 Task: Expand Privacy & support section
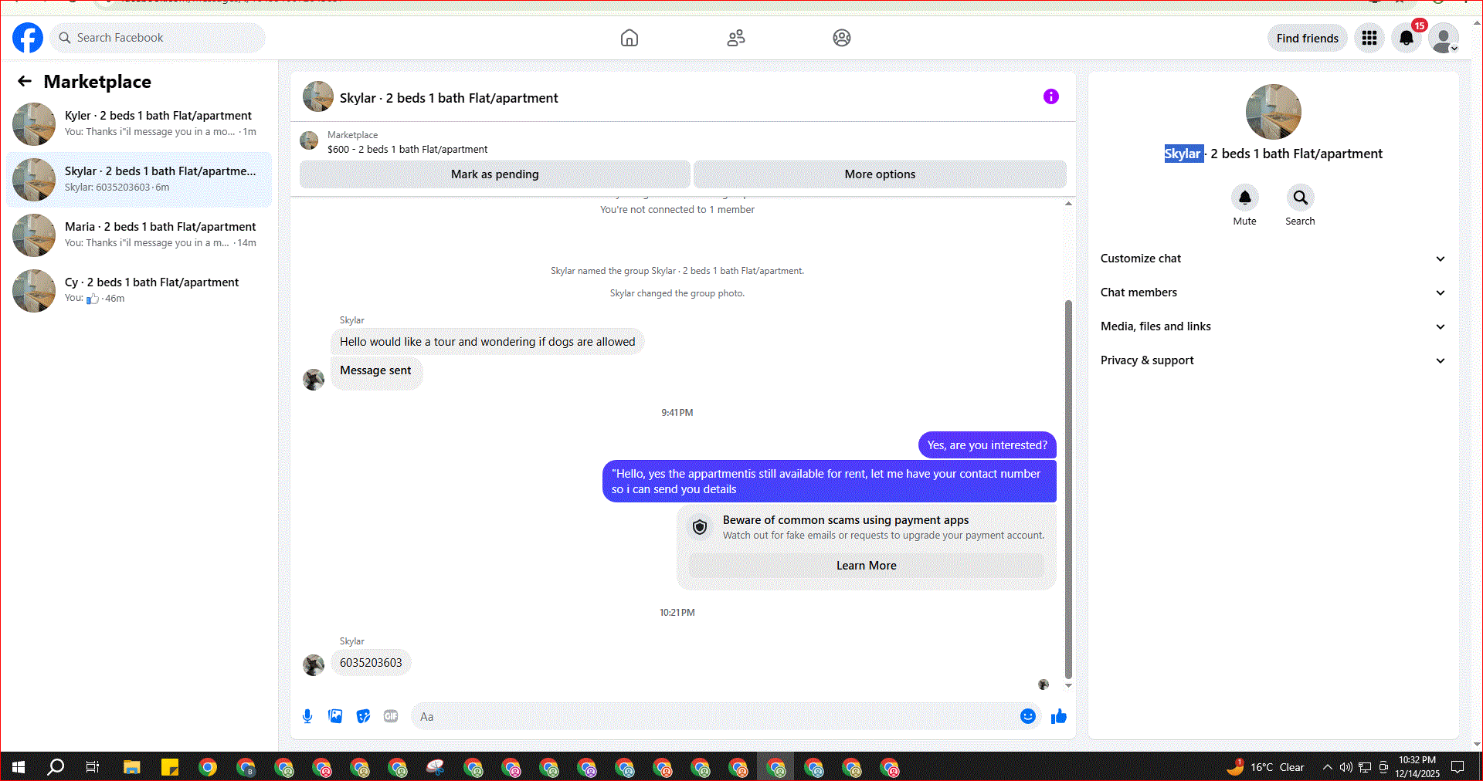(1273, 360)
